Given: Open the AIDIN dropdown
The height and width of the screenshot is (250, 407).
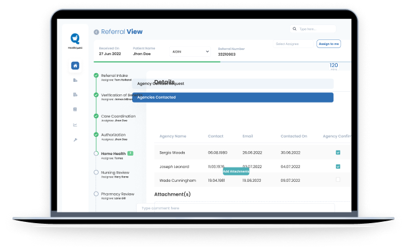Looking at the screenshot, I should 190,52.
